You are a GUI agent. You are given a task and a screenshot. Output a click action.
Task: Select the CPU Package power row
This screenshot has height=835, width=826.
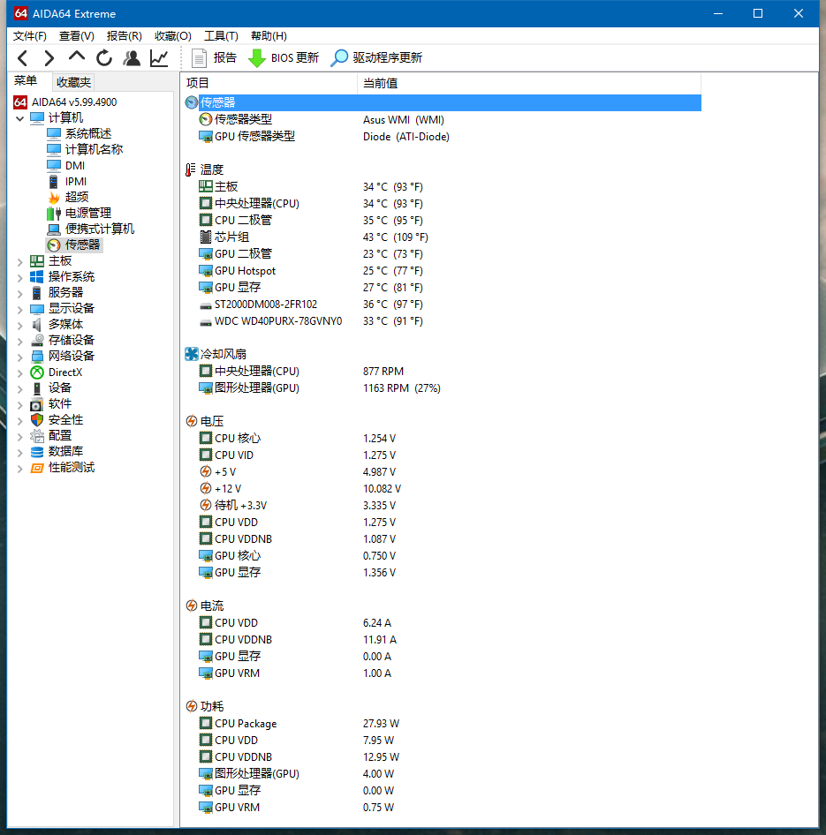coord(443,724)
